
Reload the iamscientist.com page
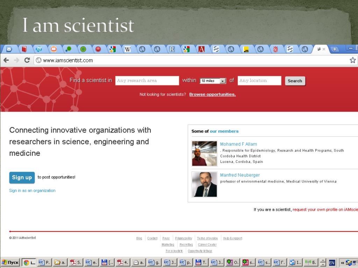click(27, 60)
